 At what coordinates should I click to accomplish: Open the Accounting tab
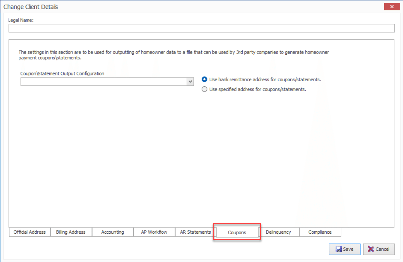(x=113, y=232)
